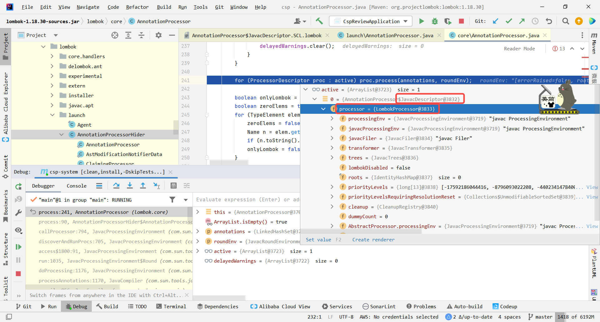Expand delombok.ant package
This screenshot has height=322, width=600.
click(52, 66)
